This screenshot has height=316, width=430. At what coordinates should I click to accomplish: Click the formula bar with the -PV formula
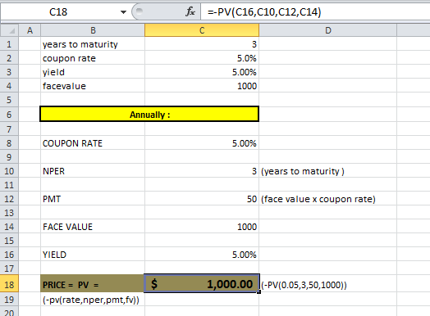(315, 12)
